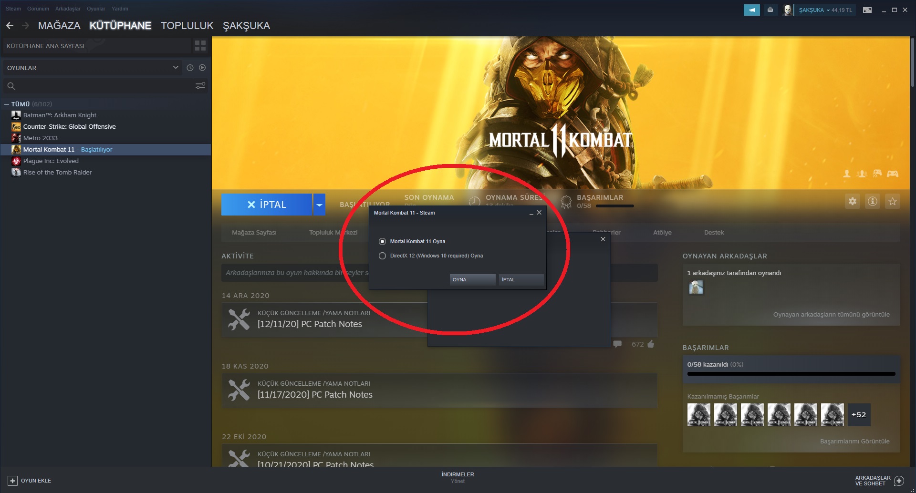This screenshot has height=493, width=916.
Task: Open the Yardım menu
Action: tap(120, 9)
